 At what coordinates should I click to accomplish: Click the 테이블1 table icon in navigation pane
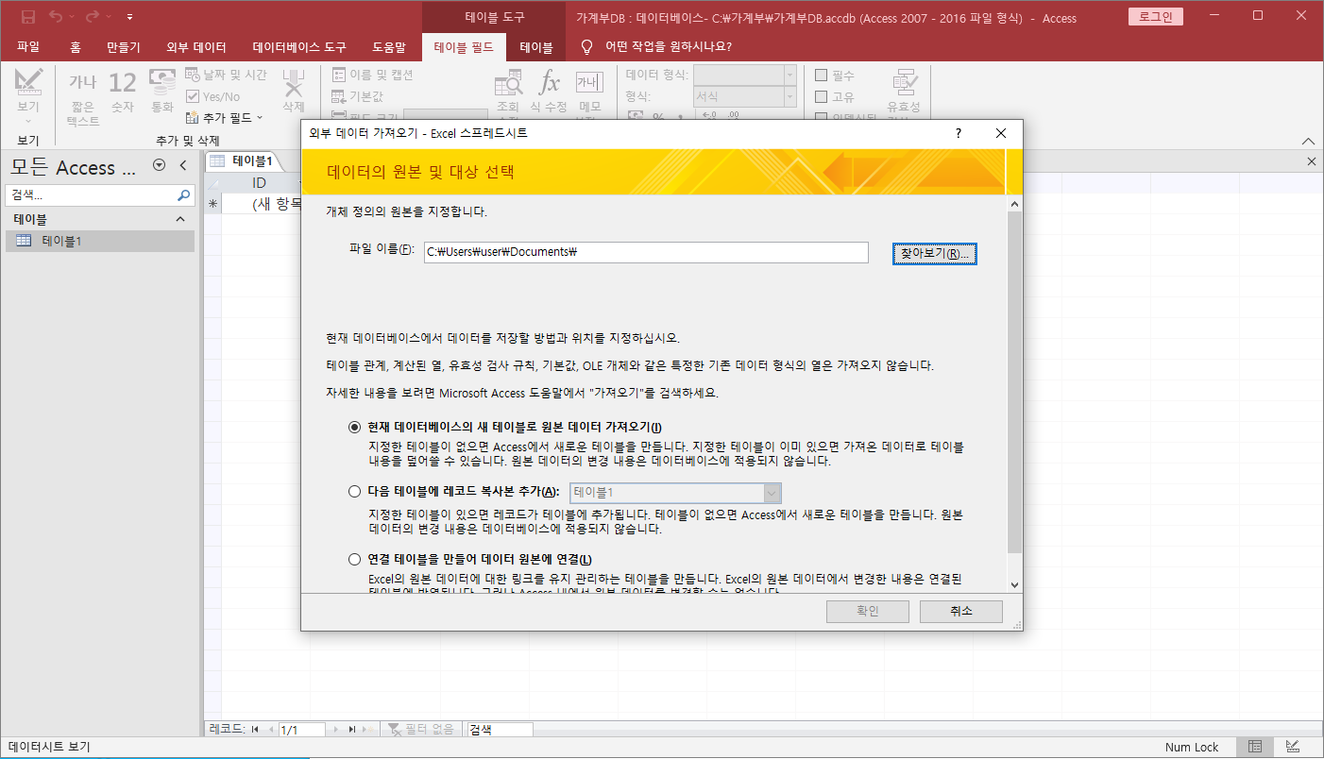tap(24, 241)
